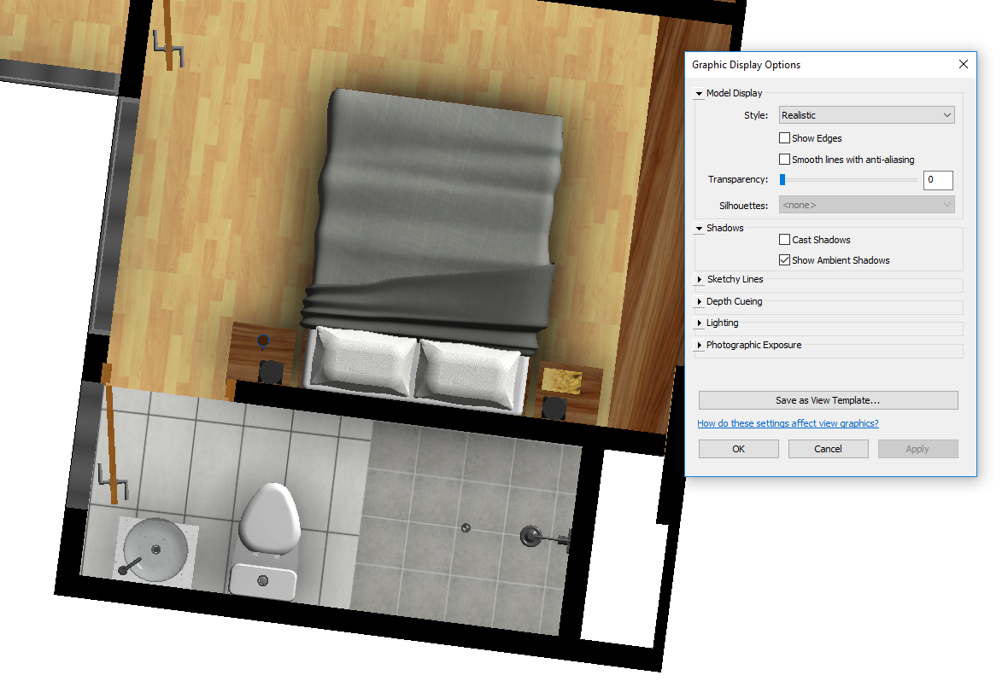The width and height of the screenshot is (1008, 681).
Task: Expand the Depth Cueing section
Action: [x=698, y=301]
